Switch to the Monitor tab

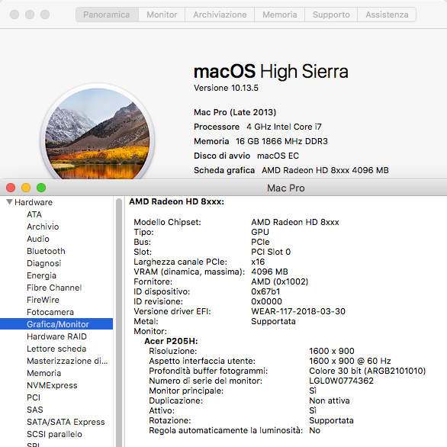162,14
